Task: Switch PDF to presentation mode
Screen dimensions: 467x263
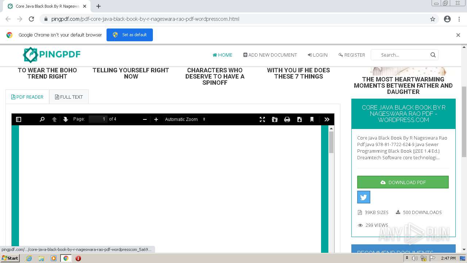Action: [262, 119]
